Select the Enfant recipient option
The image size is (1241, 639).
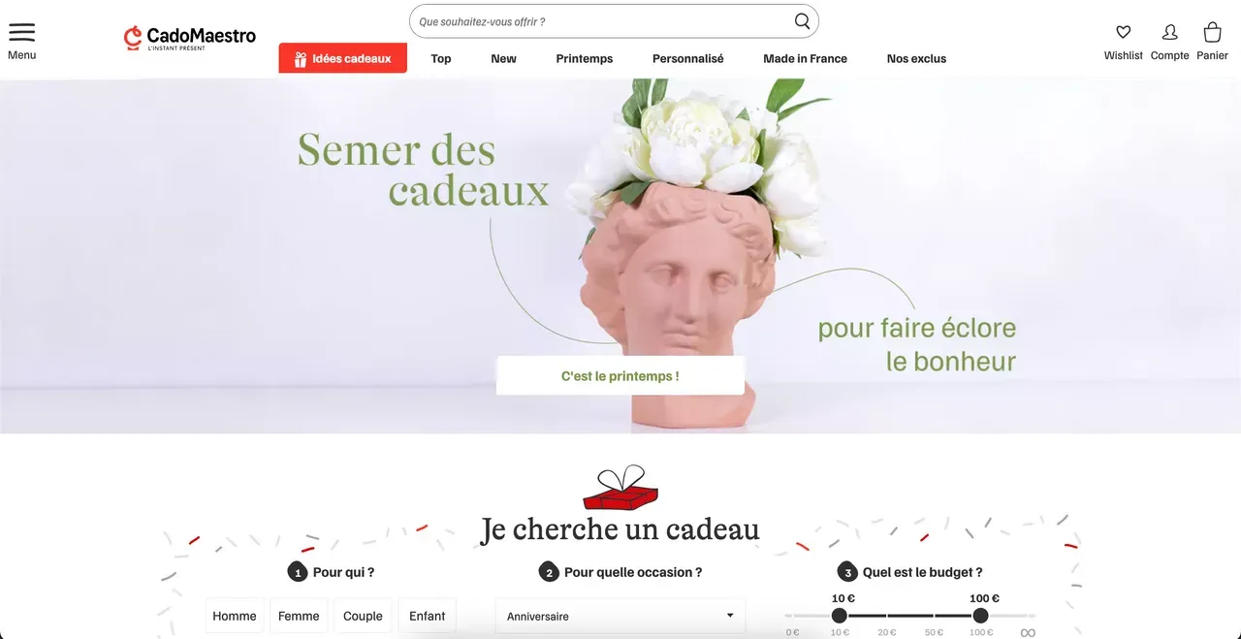click(427, 616)
